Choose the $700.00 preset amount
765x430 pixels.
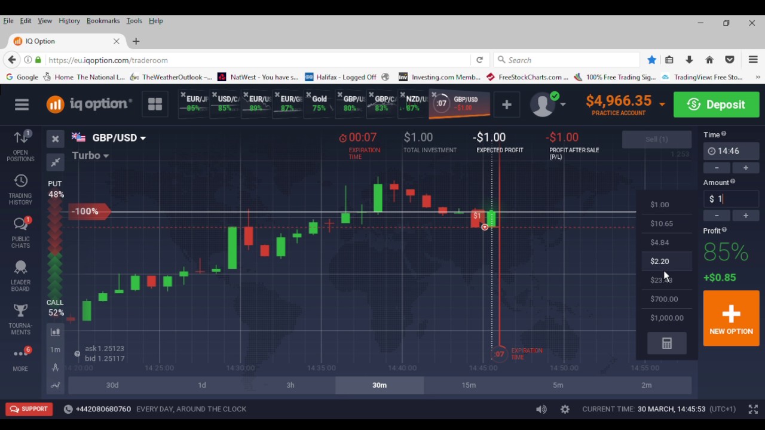click(x=667, y=299)
